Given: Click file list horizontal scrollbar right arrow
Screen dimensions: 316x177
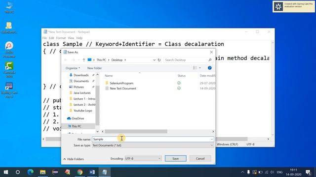Looking at the screenshot, I should coord(213,131).
